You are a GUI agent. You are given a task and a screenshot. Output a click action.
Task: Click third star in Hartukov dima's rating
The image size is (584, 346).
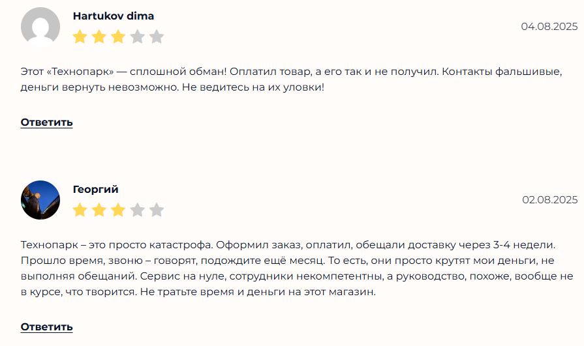click(x=118, y=36)
